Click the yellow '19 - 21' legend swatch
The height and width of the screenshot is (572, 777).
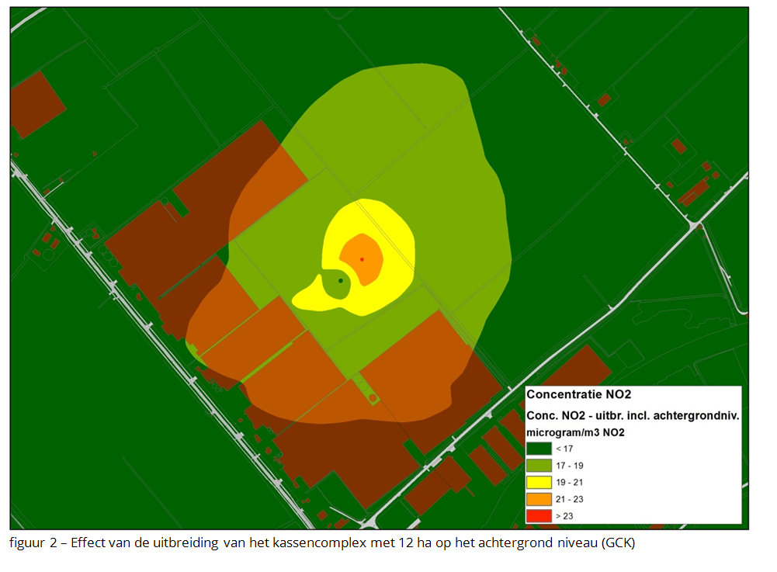tap(539, 482)
